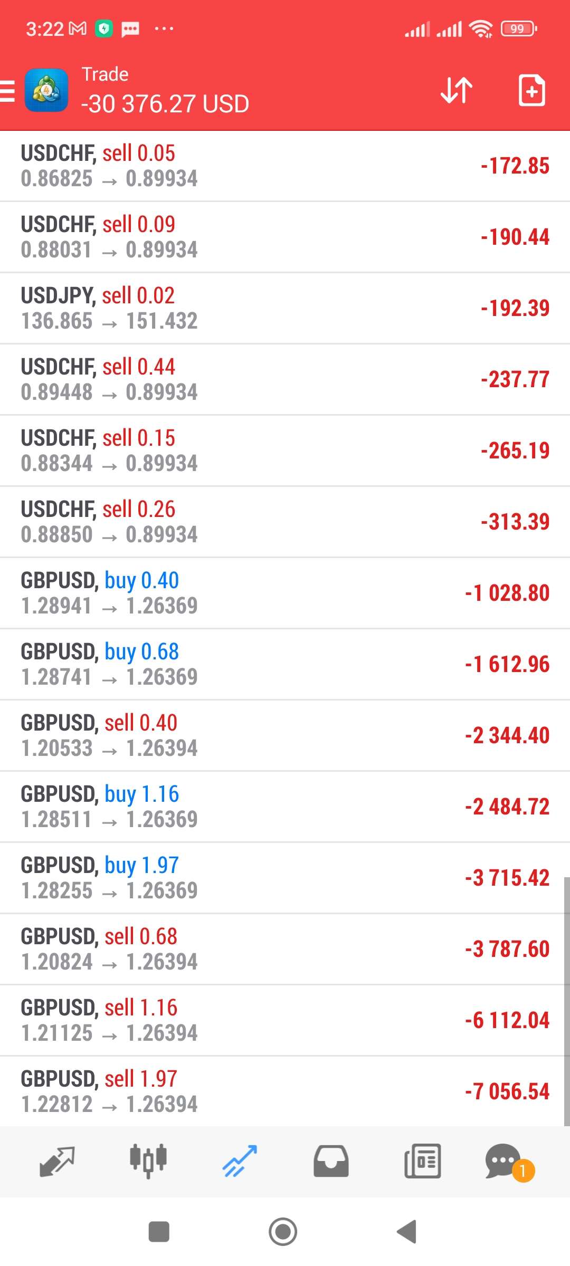Click the trade list scrollbar
This screenshot has width=570, height=1266.
(566, 1001)
